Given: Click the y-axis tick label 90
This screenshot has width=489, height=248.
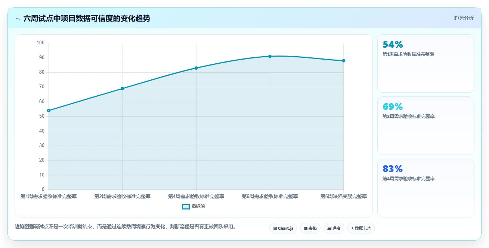Looking at the screenshot, I should click(x=42, y=58).
